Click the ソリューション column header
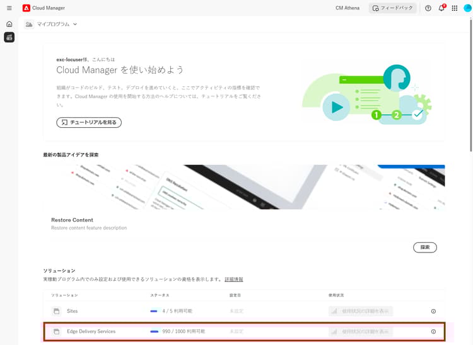The height and width of the screenshot is (345, 473). (x=64, y=295)
